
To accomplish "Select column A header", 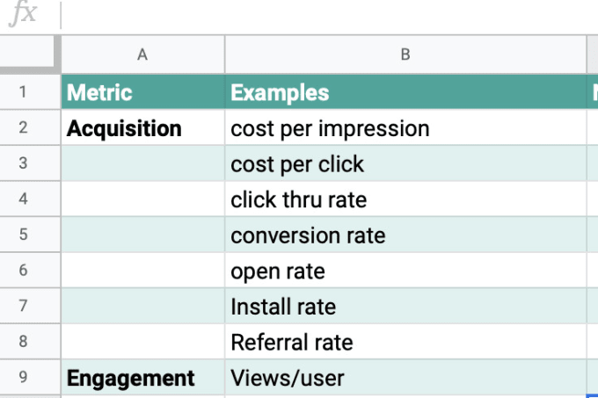I will coord(143,54).
